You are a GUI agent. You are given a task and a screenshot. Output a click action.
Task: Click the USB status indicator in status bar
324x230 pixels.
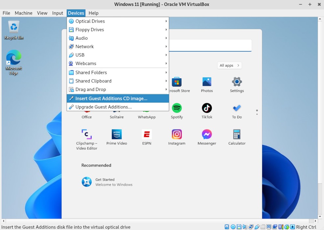pyautogui.click(x=257, y=226)
